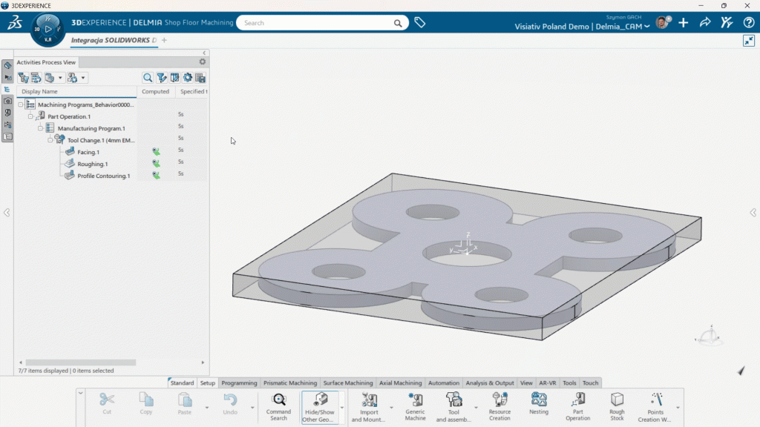Open Tool and assembly dropdown arrow

tap(476, 407)
